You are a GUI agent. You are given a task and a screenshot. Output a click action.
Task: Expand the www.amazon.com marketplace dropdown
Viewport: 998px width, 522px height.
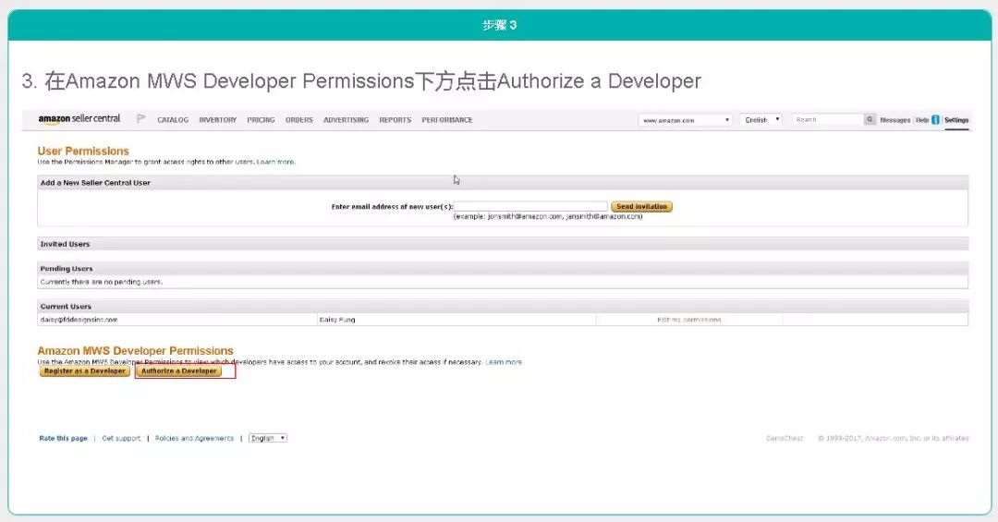[x=685, y=120]
